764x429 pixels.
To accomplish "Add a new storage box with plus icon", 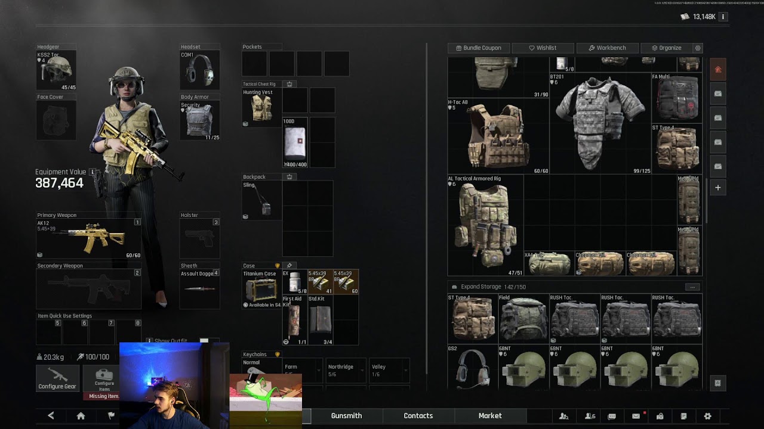I will tap(718, 188).
